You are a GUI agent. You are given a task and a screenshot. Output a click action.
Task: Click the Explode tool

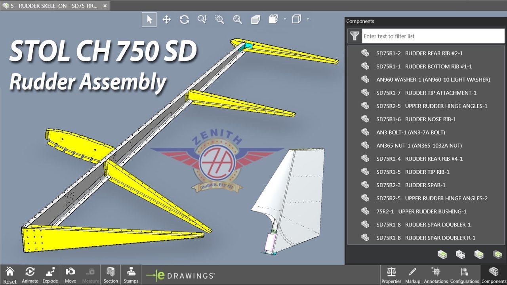[50, 275]
